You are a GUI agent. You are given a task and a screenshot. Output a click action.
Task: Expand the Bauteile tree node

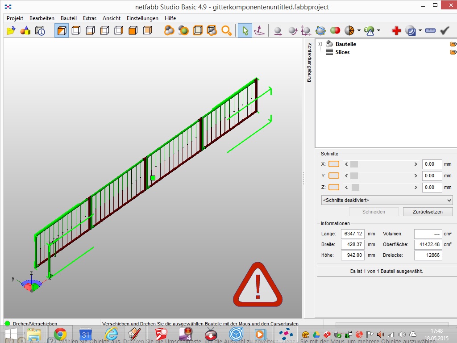click(x=320, y=44)
